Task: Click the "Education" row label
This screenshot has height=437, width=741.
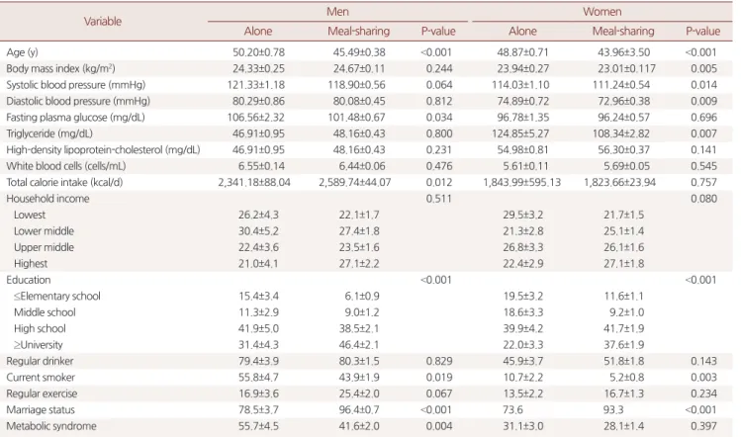Action: pyautogui.click(x=29, y=280)
